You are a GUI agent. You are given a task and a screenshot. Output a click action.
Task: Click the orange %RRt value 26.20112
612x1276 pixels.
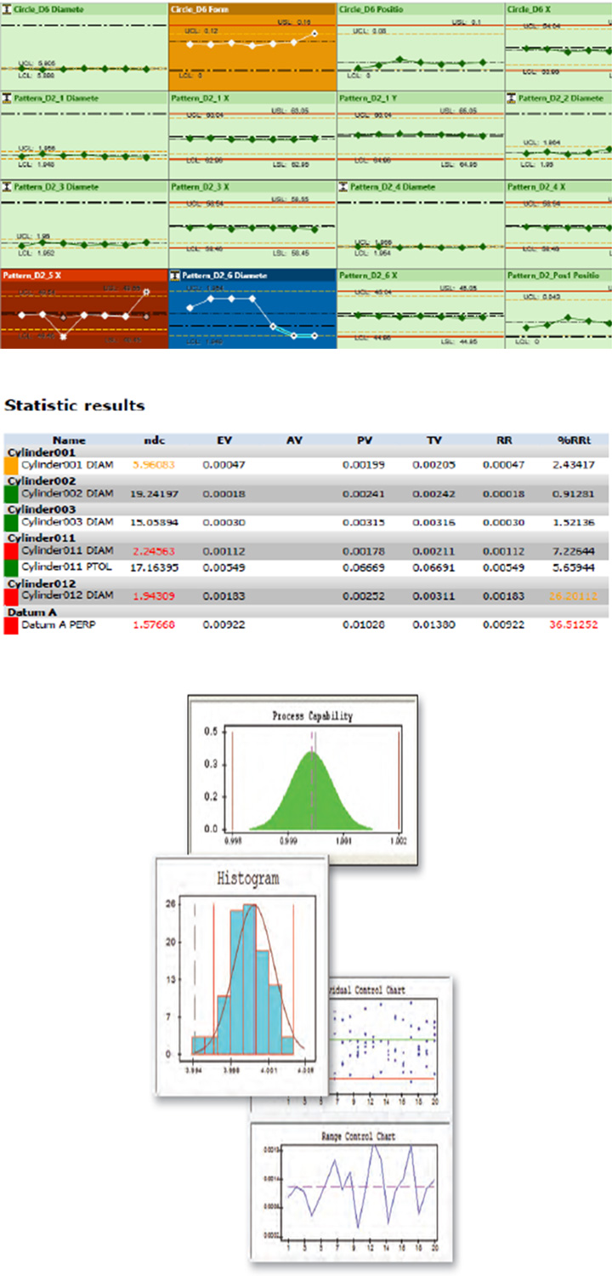pyautogui.click(x=572, y=595)
